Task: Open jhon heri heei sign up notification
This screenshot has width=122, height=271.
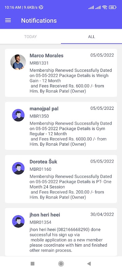Action: click(x=61, y=232)
